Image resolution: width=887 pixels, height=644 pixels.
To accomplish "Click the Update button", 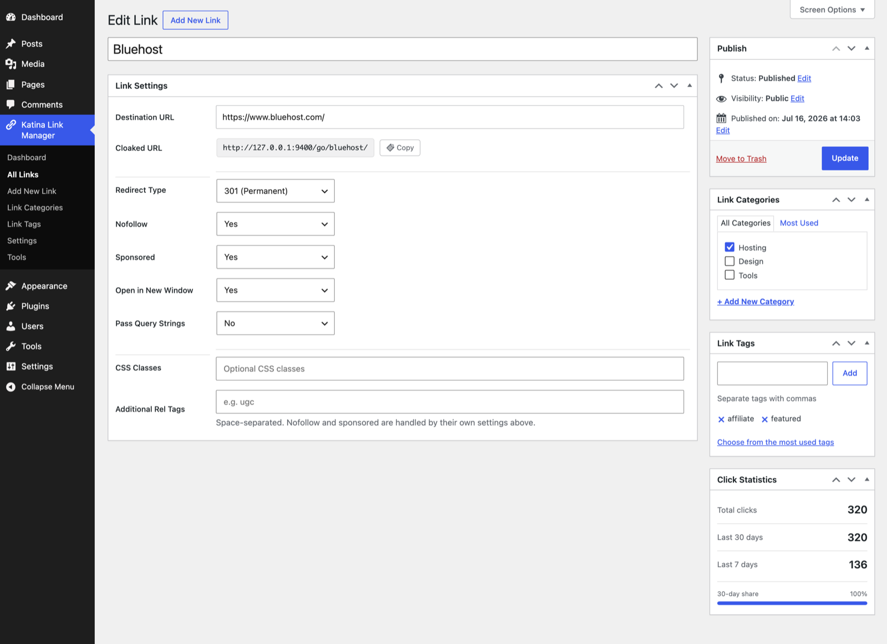I will pyautogui.click(x=845, y=159).
